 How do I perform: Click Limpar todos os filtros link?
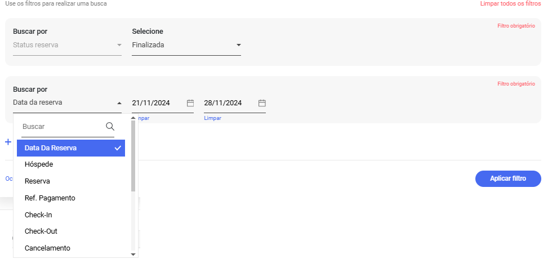point(510,3)
